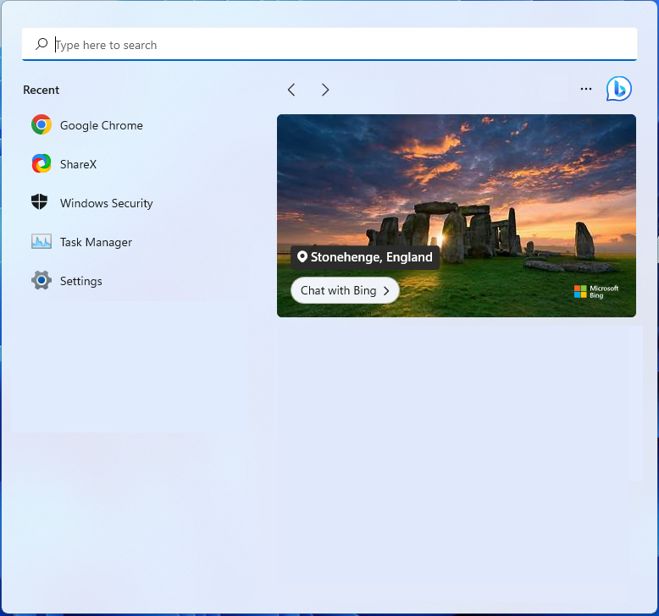Click the 'Stonehenge, England' location label

pos(371,257)
